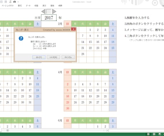The height and width of the screenshot is (136, 164).
Task: Click the square button between the triangles
Action: pyautogui.click(x=49, y=11)
